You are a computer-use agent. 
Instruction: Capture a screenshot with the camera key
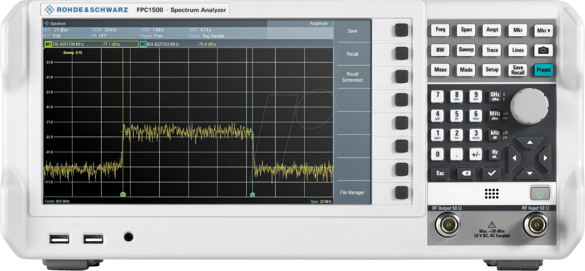(x=544, y=50)
